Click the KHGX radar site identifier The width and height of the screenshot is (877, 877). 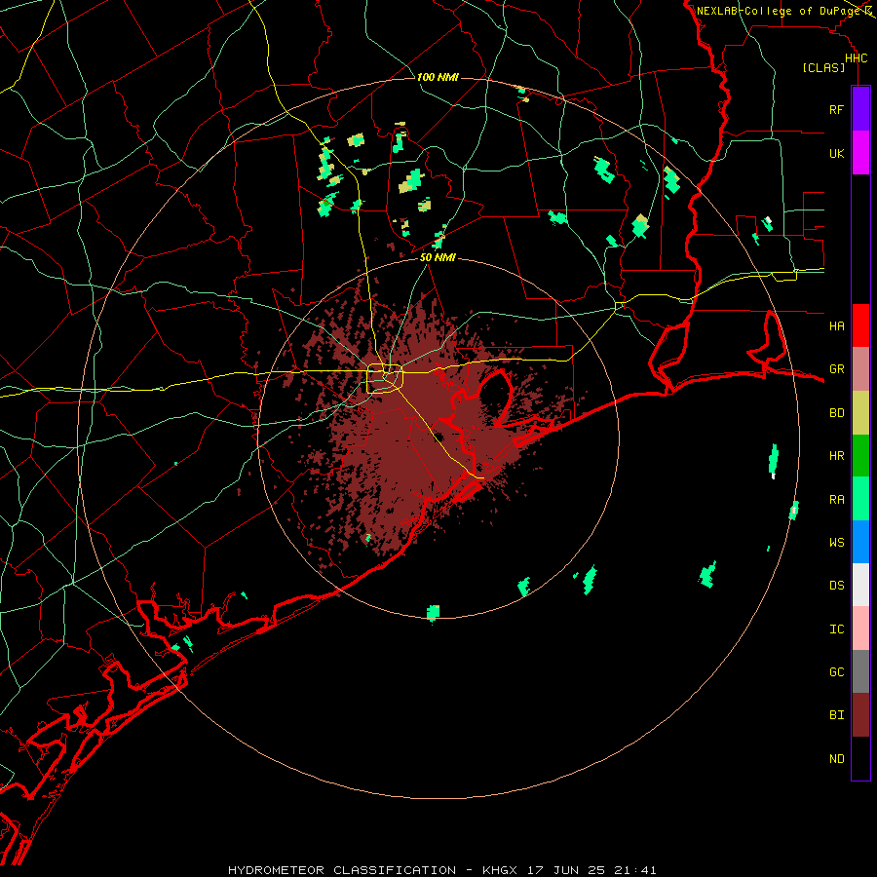coord(500,870)
